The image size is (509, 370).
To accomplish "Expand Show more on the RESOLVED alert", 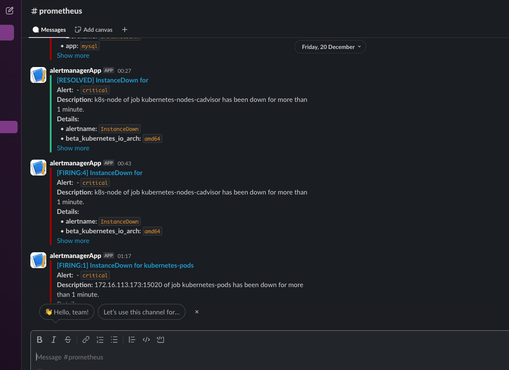I will 73,148.
